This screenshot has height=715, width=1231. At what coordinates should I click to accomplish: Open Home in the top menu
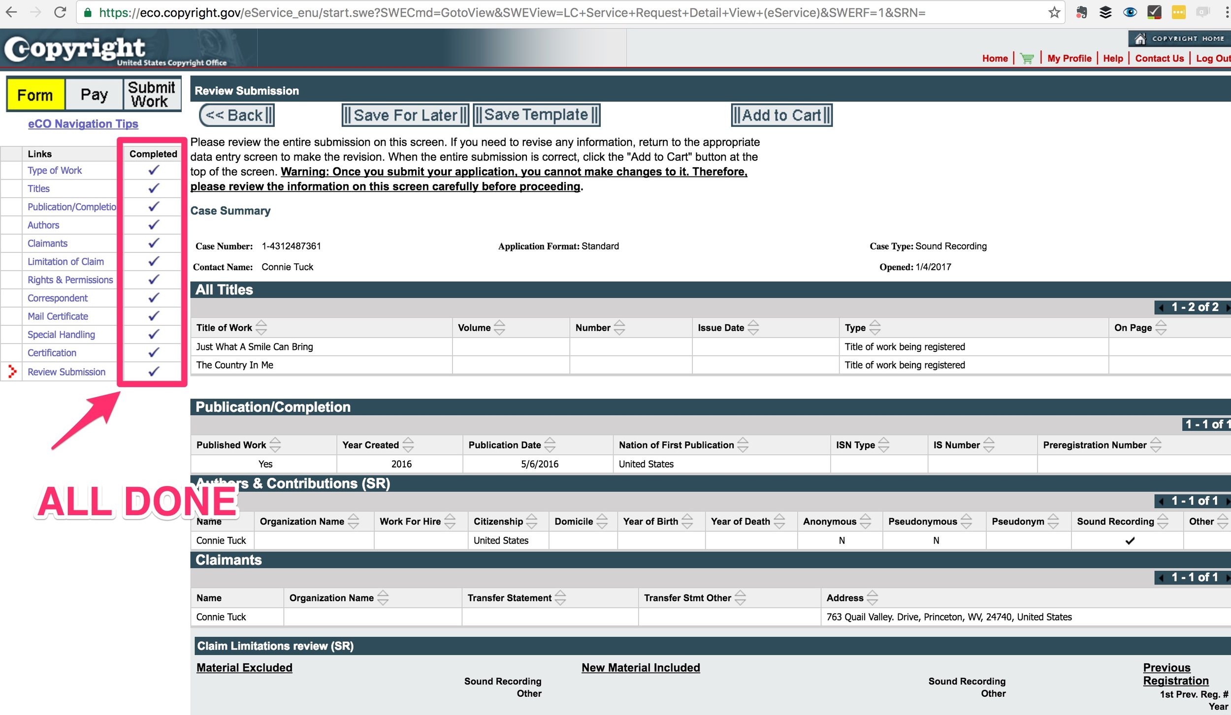(995, 58)
